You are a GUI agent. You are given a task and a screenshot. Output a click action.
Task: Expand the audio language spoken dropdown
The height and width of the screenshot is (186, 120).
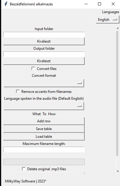(x=44, y=106)
